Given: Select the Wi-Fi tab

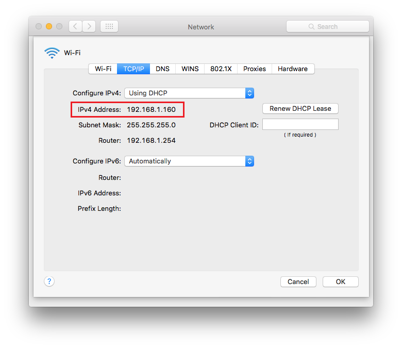Looking at the screenshot, I should click(103, 69).
